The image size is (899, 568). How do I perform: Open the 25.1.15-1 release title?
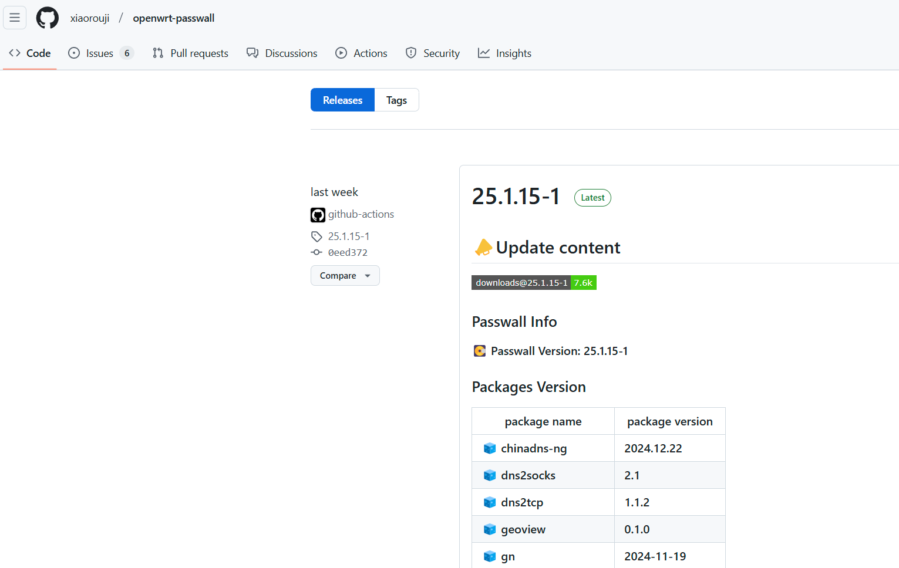[x=516, y=197]
